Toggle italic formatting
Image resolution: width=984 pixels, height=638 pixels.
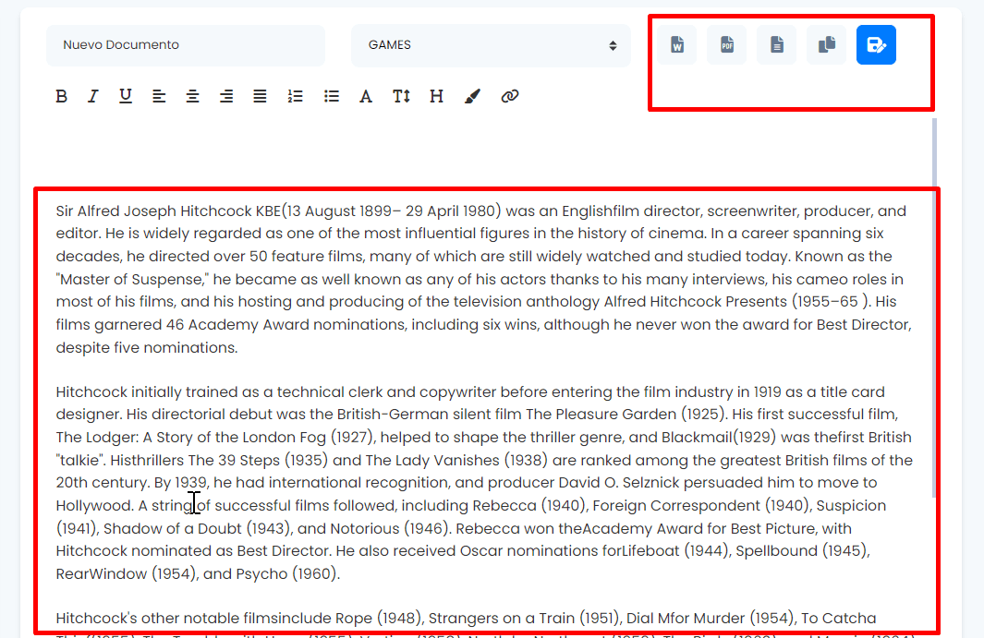coord(92,96)
